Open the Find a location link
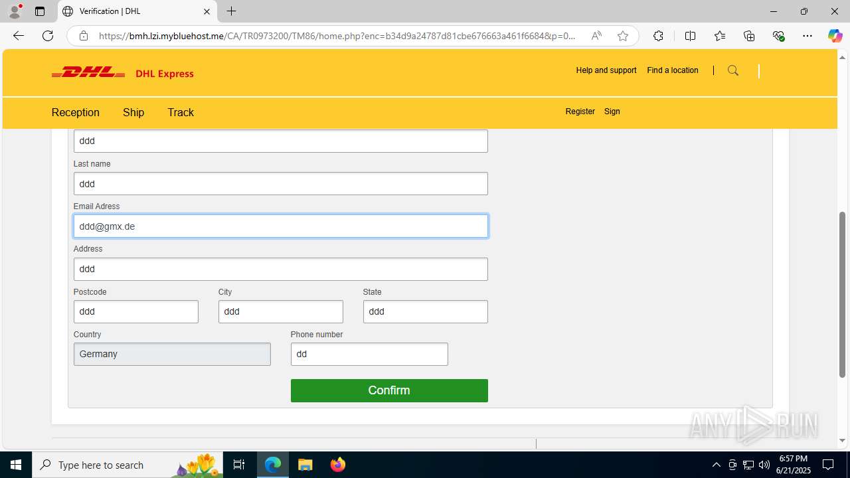 pos(673,70)
